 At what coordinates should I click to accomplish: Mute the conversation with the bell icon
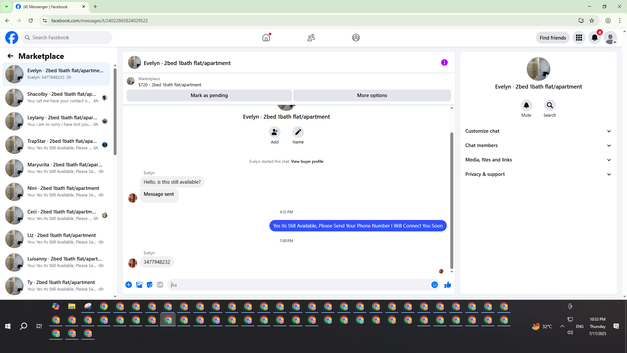(526, 105)
